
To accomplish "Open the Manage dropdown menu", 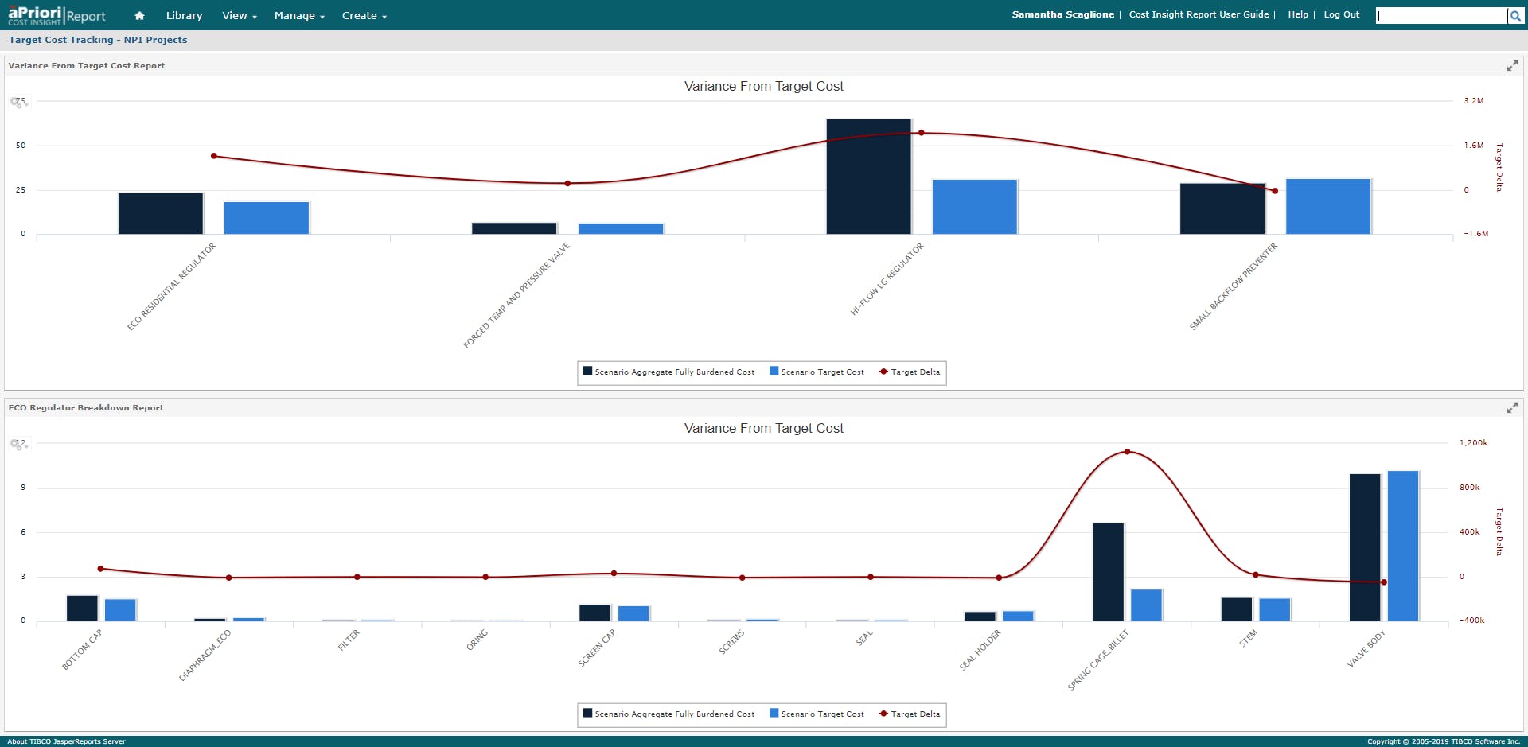I will click(x=299, y=15).
